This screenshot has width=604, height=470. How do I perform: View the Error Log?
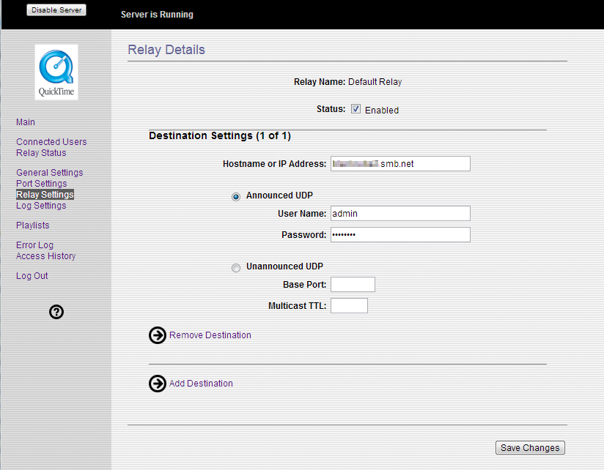point(34,245)
